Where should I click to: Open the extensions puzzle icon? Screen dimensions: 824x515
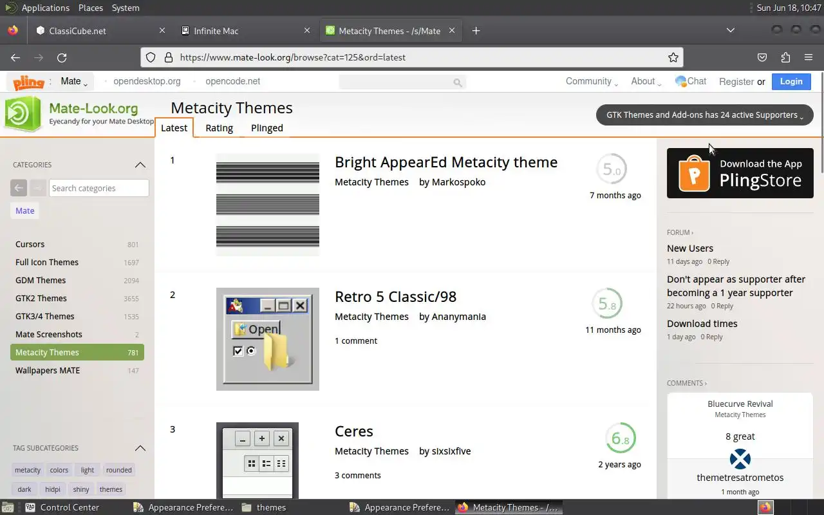point(785,57)
